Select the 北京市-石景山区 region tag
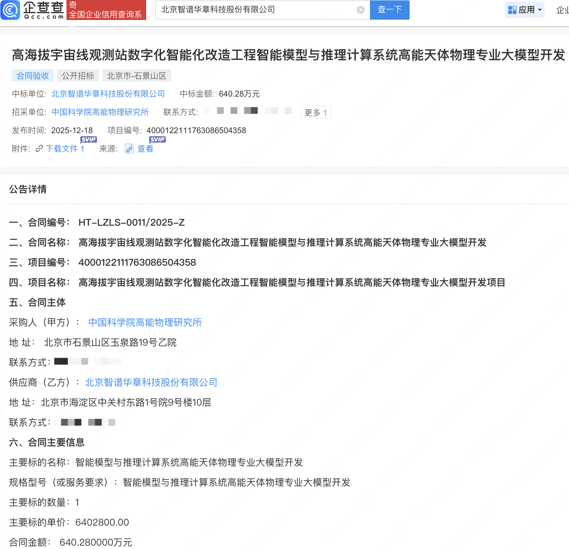The width and height of the screenshot is (569, 549). click(136, 76)
